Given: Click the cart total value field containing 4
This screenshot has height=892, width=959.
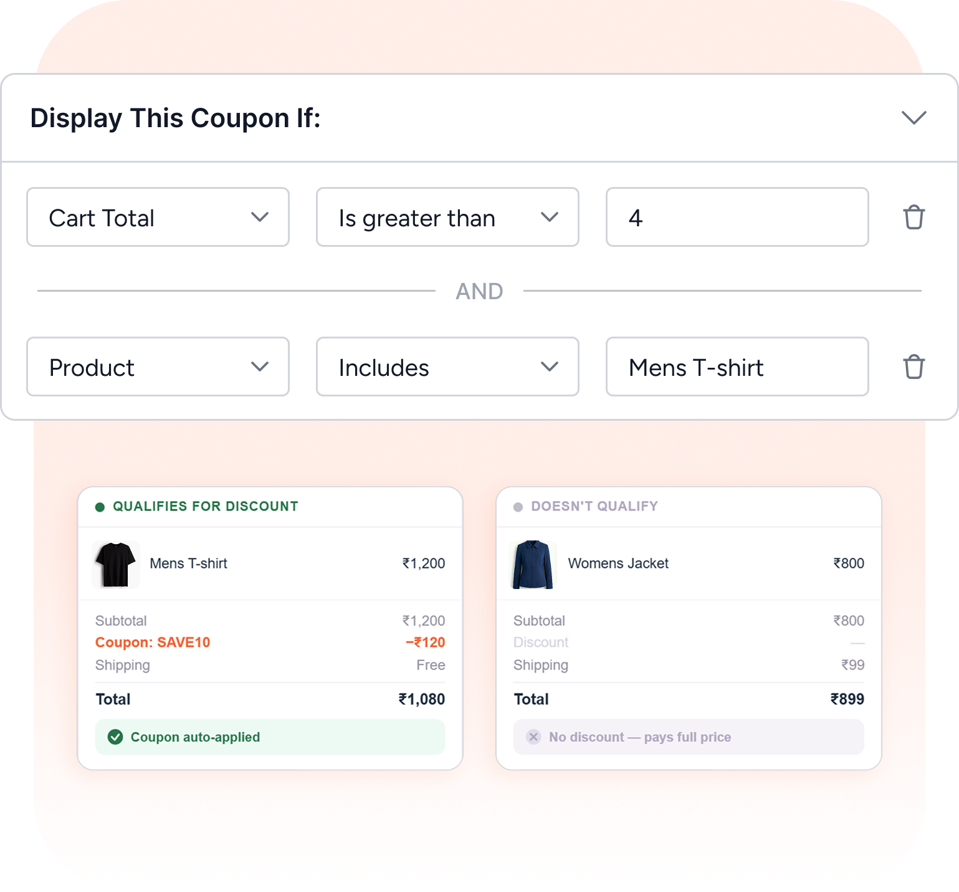Looking at the screenshot, I should click(x=737, y=217).
